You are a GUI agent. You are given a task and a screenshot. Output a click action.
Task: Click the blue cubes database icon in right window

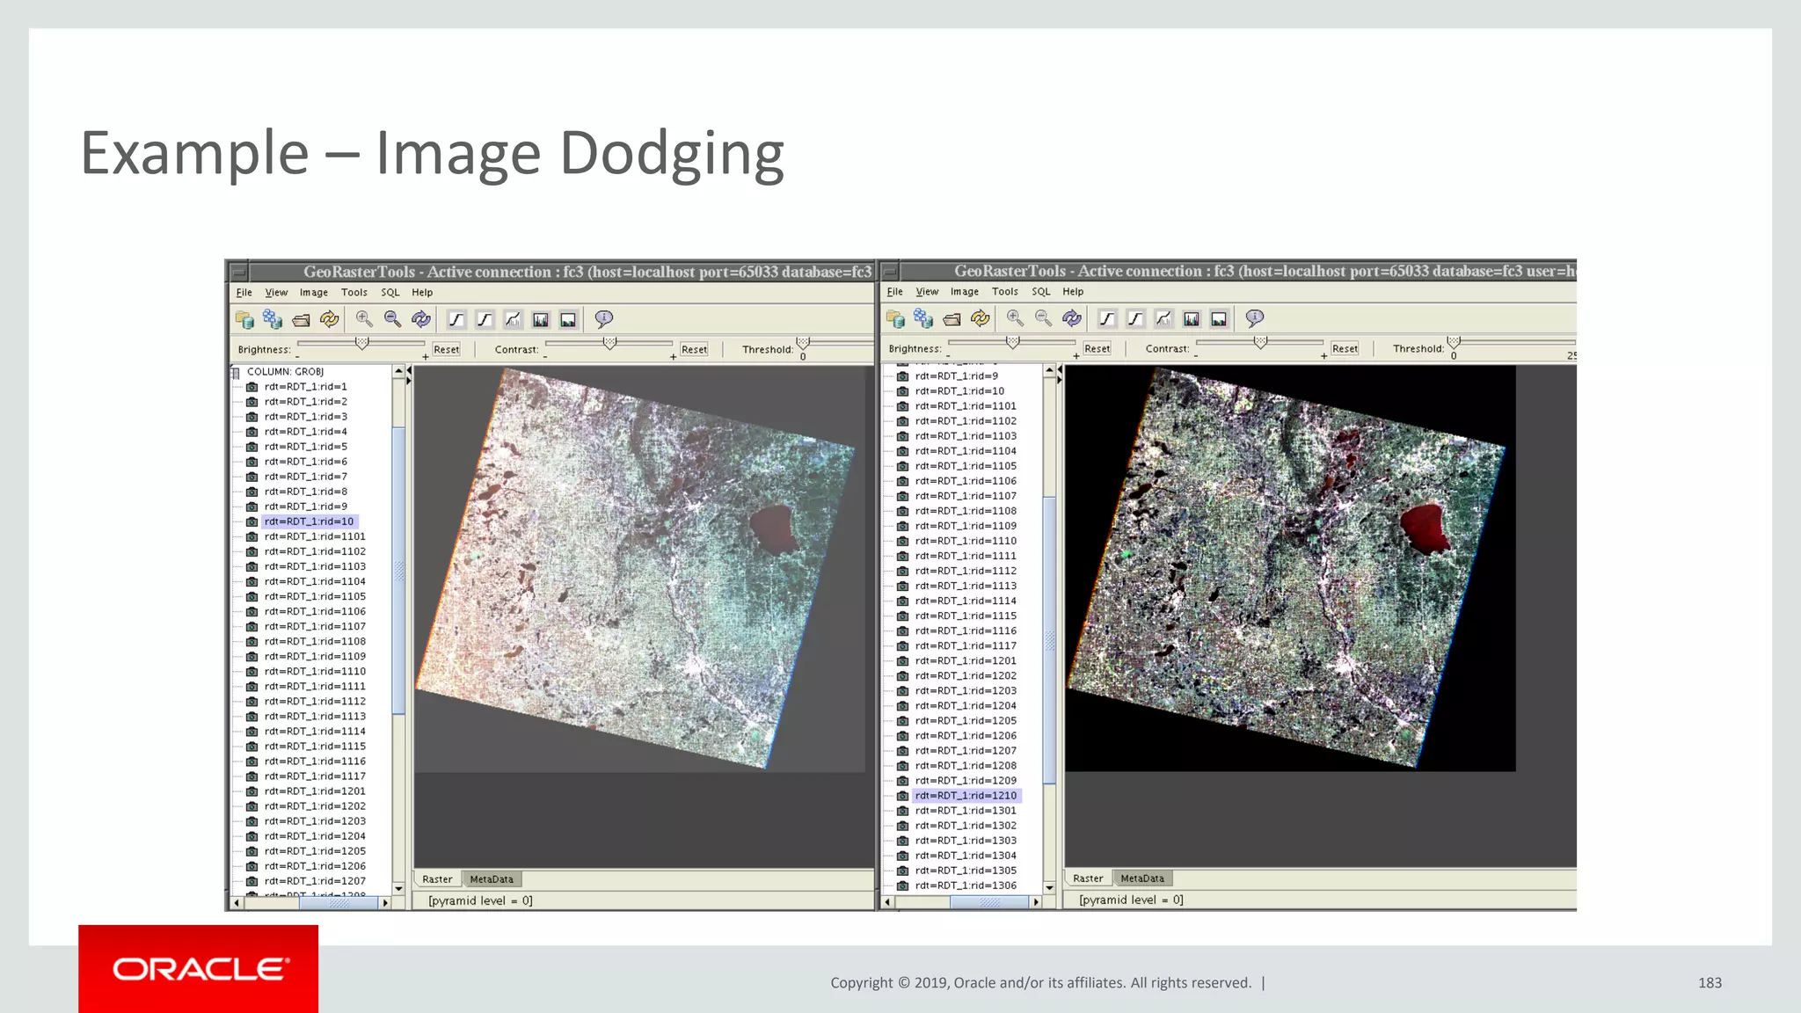coord(923,318)
